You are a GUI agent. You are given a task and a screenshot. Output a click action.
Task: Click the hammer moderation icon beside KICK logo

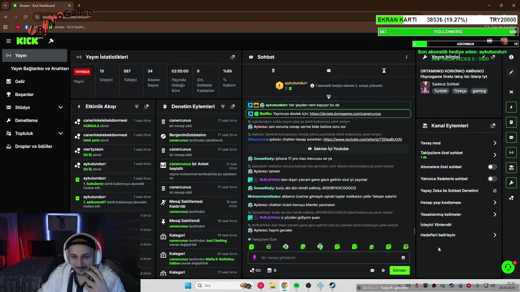pos(51,41)
